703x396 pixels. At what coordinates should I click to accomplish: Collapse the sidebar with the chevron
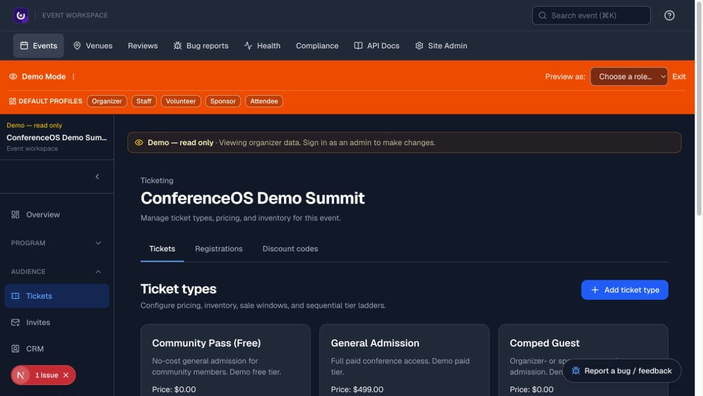click(97, 176)
